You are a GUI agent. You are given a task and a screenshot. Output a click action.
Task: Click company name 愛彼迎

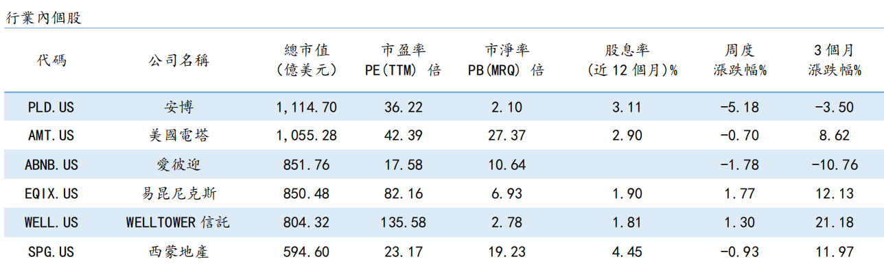[178, 165]
